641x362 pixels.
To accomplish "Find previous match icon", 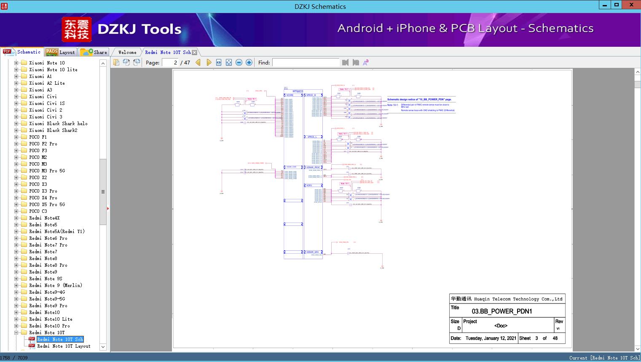I will coord(346,62).
